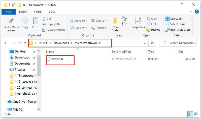Sort by the Name column header

click(50, 52)
